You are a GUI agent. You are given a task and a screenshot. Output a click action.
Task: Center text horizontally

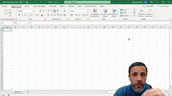(51, 15)
